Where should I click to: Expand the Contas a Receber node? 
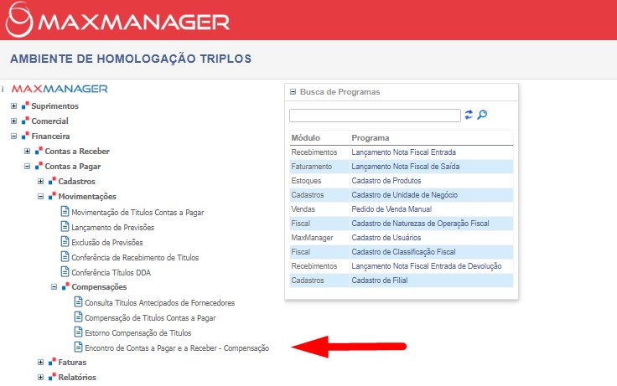(x=27, y=151)
